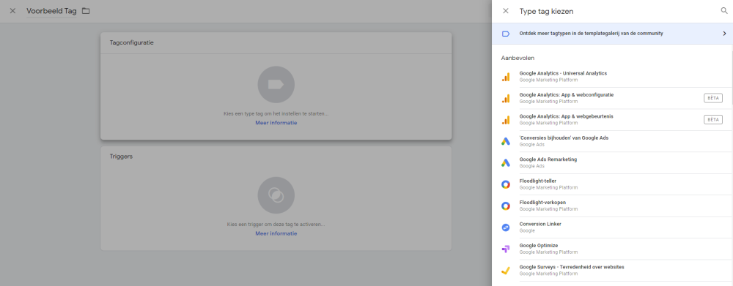This screenshot has height=286, width=733.
Task: Open Meer informatie link under Tagconfiguratie
Action: point(276,123)
